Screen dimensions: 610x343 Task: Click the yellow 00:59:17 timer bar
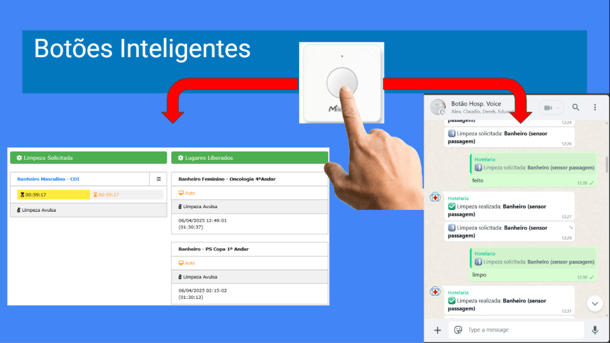tap(54, 194)
